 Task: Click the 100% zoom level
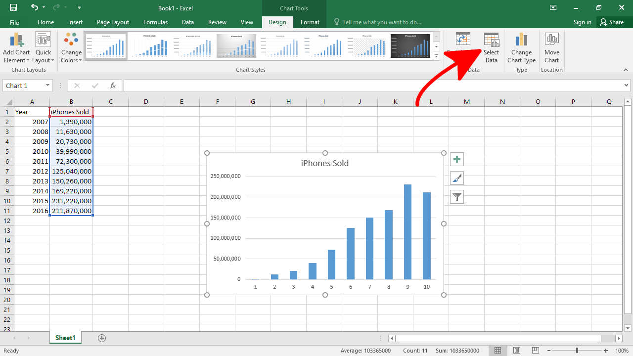point(622,351)
